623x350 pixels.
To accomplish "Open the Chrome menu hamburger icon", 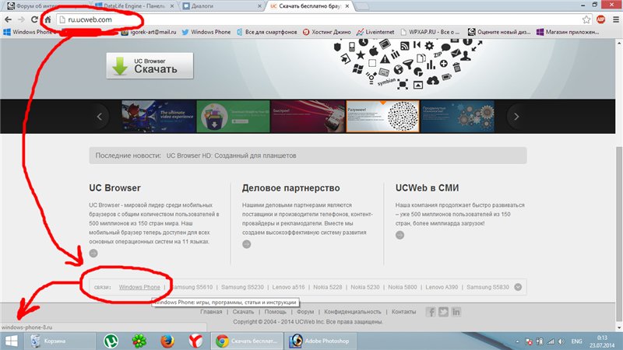I will click(x=616, y=19).
